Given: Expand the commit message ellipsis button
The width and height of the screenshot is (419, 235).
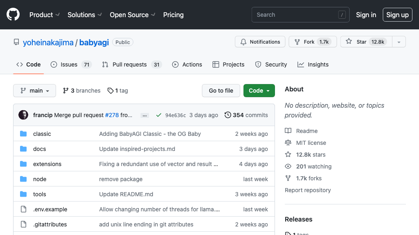Looking at the screenshot, I should click(x=144, y=115).
